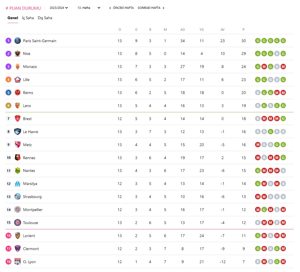Switch to the İç Saha tab

[28, 18]
